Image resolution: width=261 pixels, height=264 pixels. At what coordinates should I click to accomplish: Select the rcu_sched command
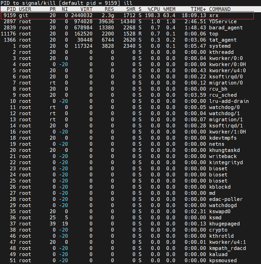(223, 95)
